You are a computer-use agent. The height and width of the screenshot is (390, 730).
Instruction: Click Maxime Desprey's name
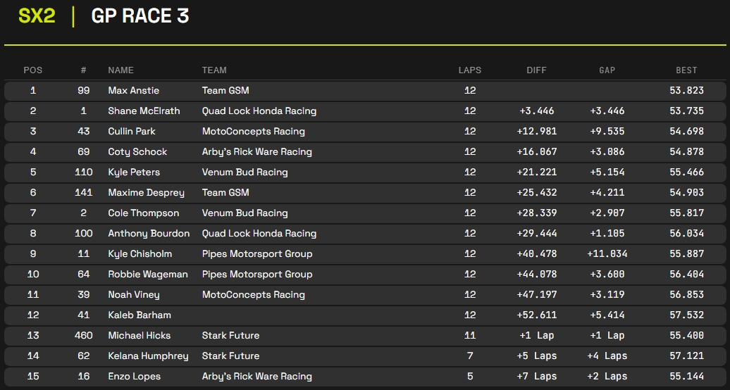click(x=146, y=193)
